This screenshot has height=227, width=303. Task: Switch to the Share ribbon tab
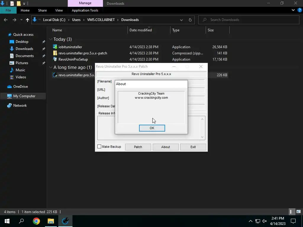point(42,10)
